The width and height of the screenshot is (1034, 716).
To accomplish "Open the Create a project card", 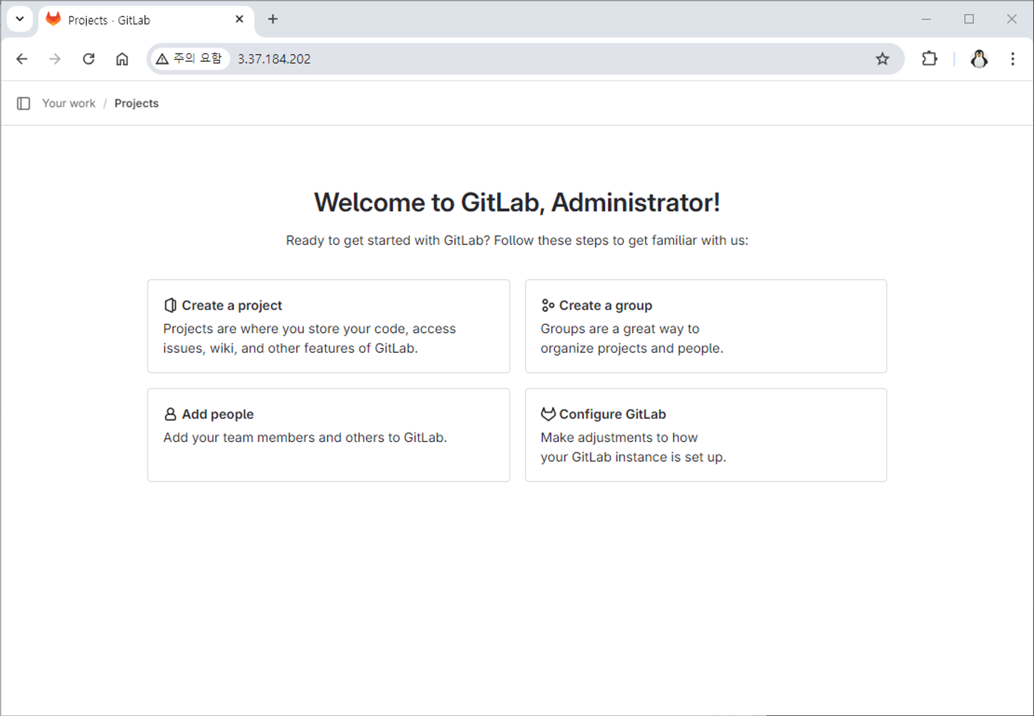I will [x=328, y=326].
